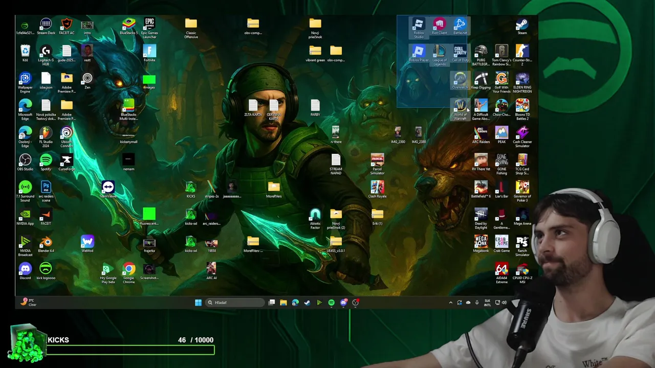Screen dimensions: 655x368
Task: Select the Roblox Studio icon
Action: click(419, 29)
